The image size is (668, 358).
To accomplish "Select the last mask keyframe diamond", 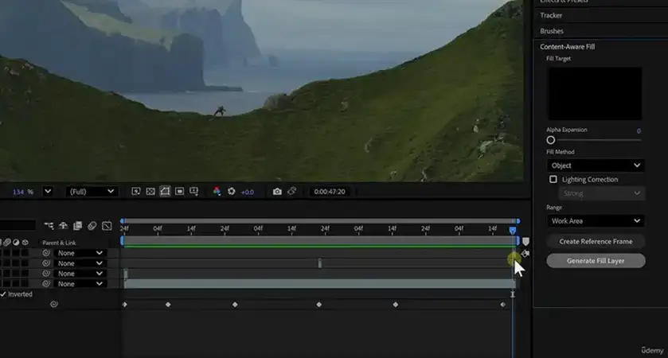I will click(x=502, y=305).
